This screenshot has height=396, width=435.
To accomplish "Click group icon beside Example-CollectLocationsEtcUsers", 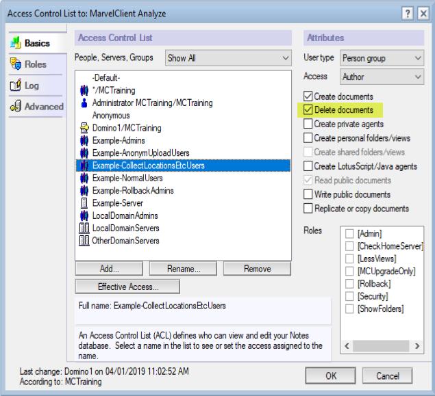I will click(x=84, y=166).
